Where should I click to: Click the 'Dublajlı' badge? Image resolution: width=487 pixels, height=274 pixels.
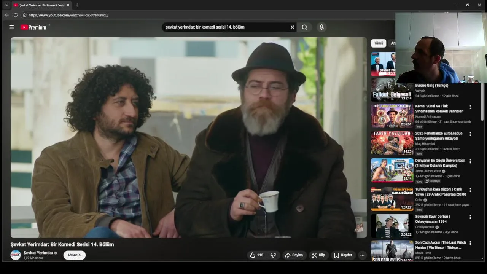[432, 181]
